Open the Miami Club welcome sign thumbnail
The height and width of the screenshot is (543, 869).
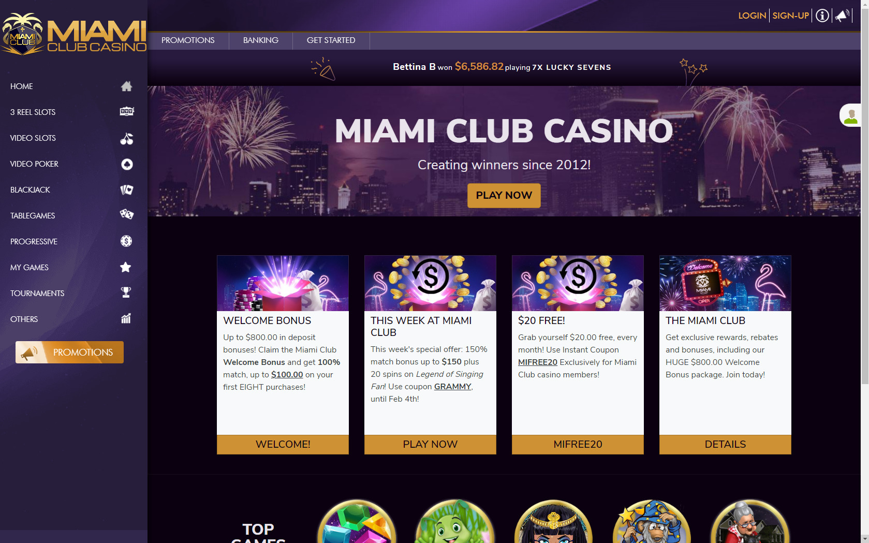[725, 283]
